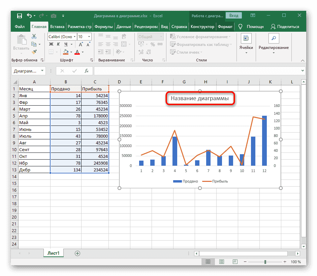
Task: Switch to the Вставка ribbon tab
Action: 57,27
